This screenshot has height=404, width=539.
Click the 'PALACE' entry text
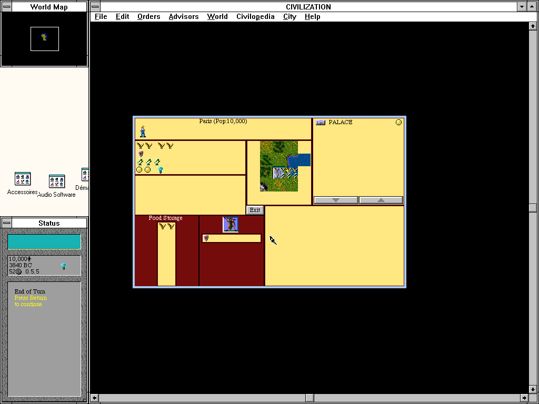pyautogui.click(x=341, y=122)
